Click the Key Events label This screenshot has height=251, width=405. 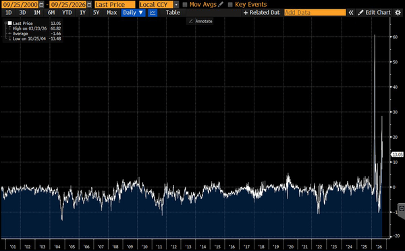[x=251, y=5]
